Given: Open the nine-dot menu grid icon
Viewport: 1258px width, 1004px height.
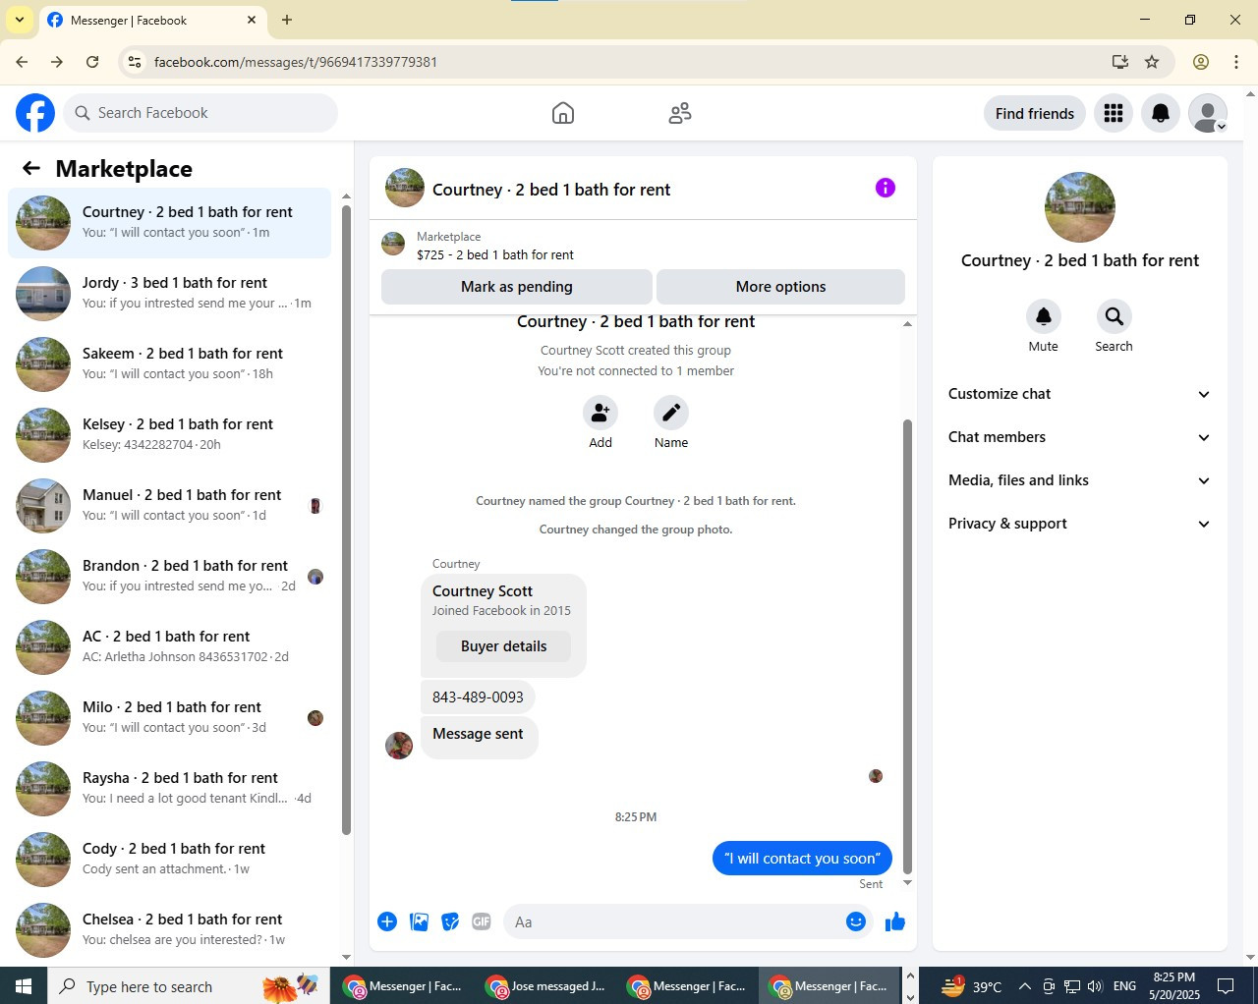Looking at the screenshot, I should [x=1114, y=113].
